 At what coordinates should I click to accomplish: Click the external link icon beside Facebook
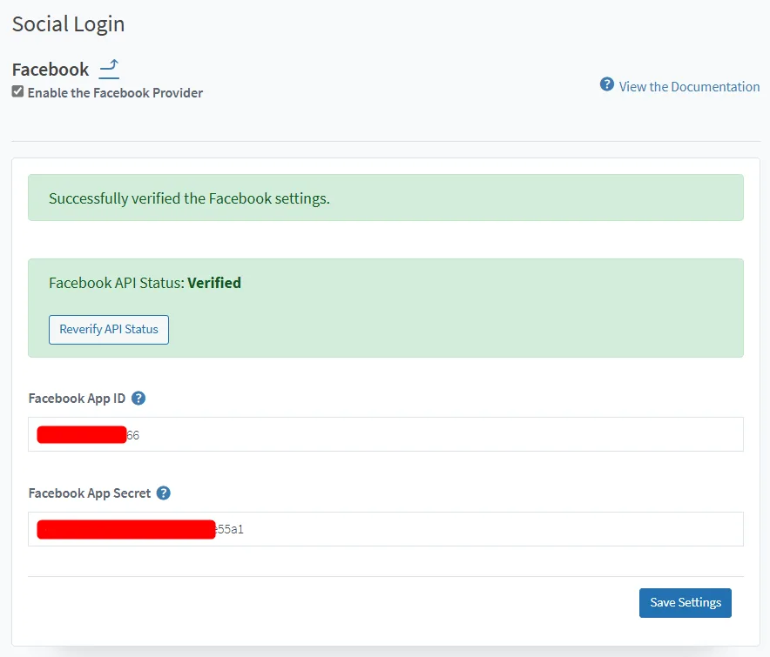107,69
